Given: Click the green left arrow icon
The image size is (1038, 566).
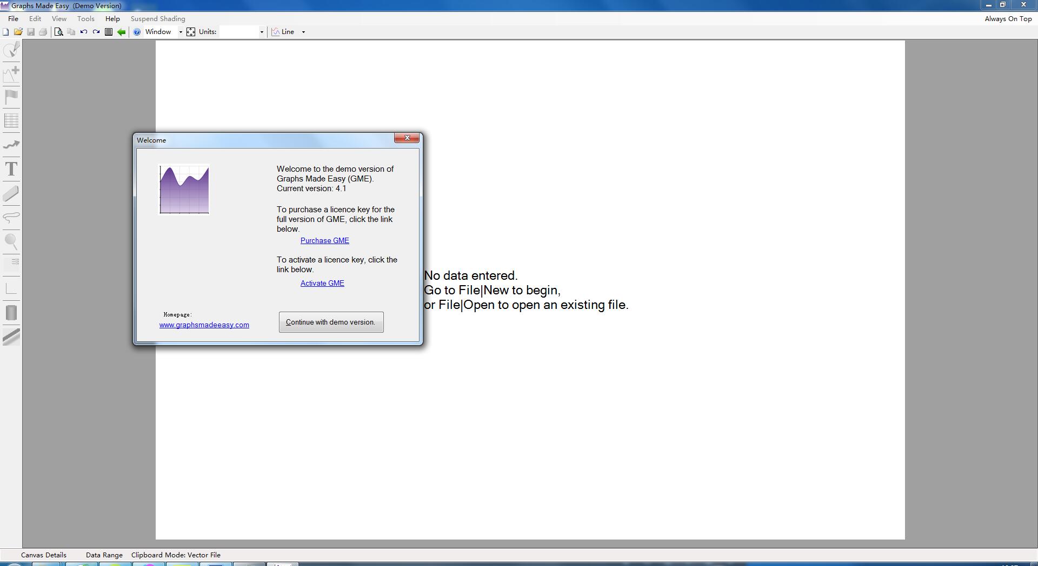Looking at the screenshot, I should pos(122,32).
